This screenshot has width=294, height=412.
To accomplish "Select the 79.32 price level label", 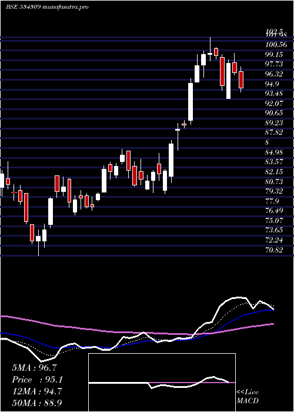I will point(274,191).
